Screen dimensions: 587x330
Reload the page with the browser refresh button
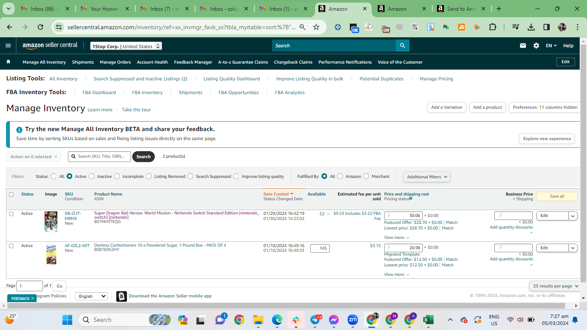click(40, 27)
